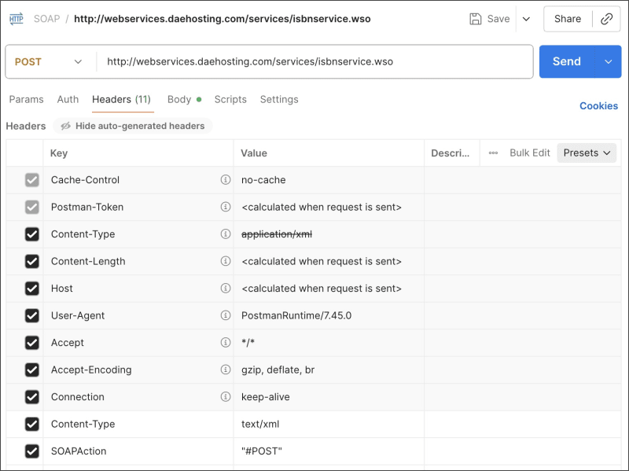Screen dimensions: 629x471
Task: Open the Scripts tab
Action: [x=230, y=100]
